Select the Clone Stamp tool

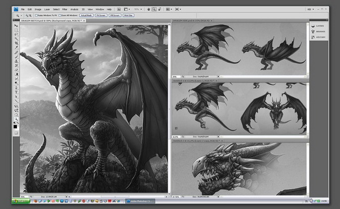click(16, 61)
